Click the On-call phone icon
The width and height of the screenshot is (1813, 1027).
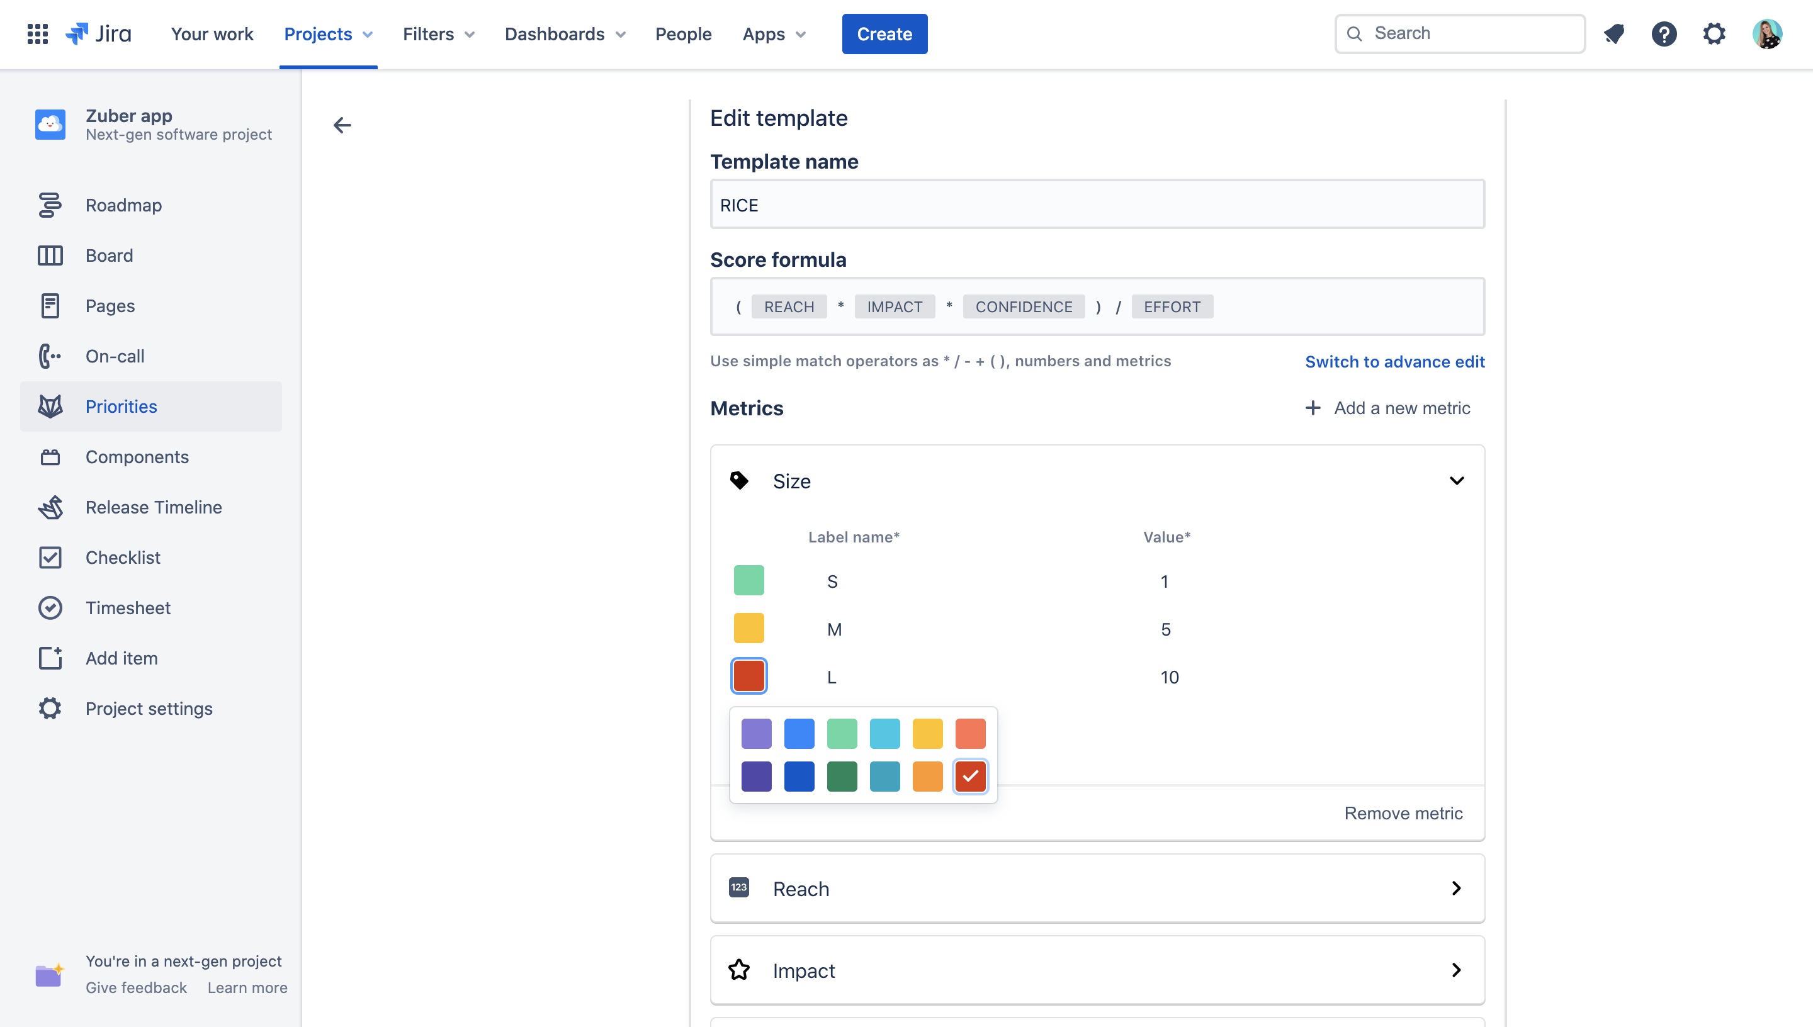[50, 356]
